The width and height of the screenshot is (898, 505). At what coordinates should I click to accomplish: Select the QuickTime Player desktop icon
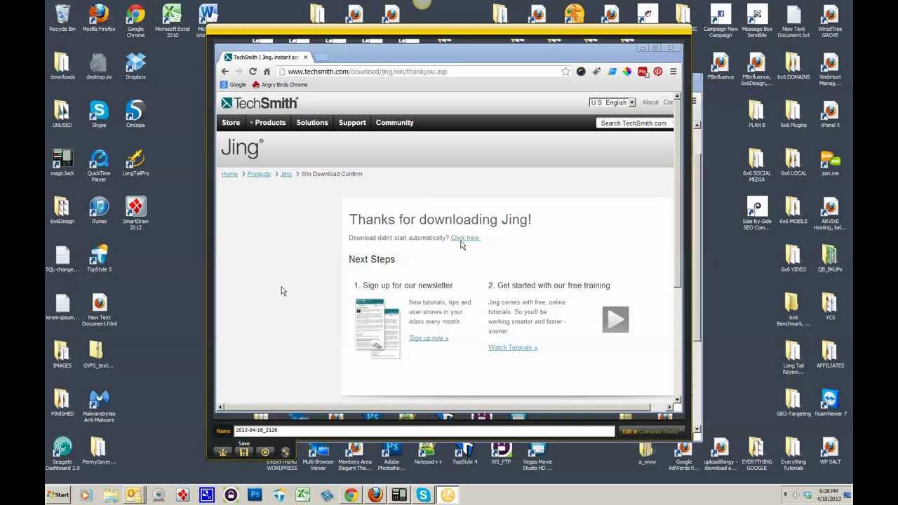tap(99, 166)
